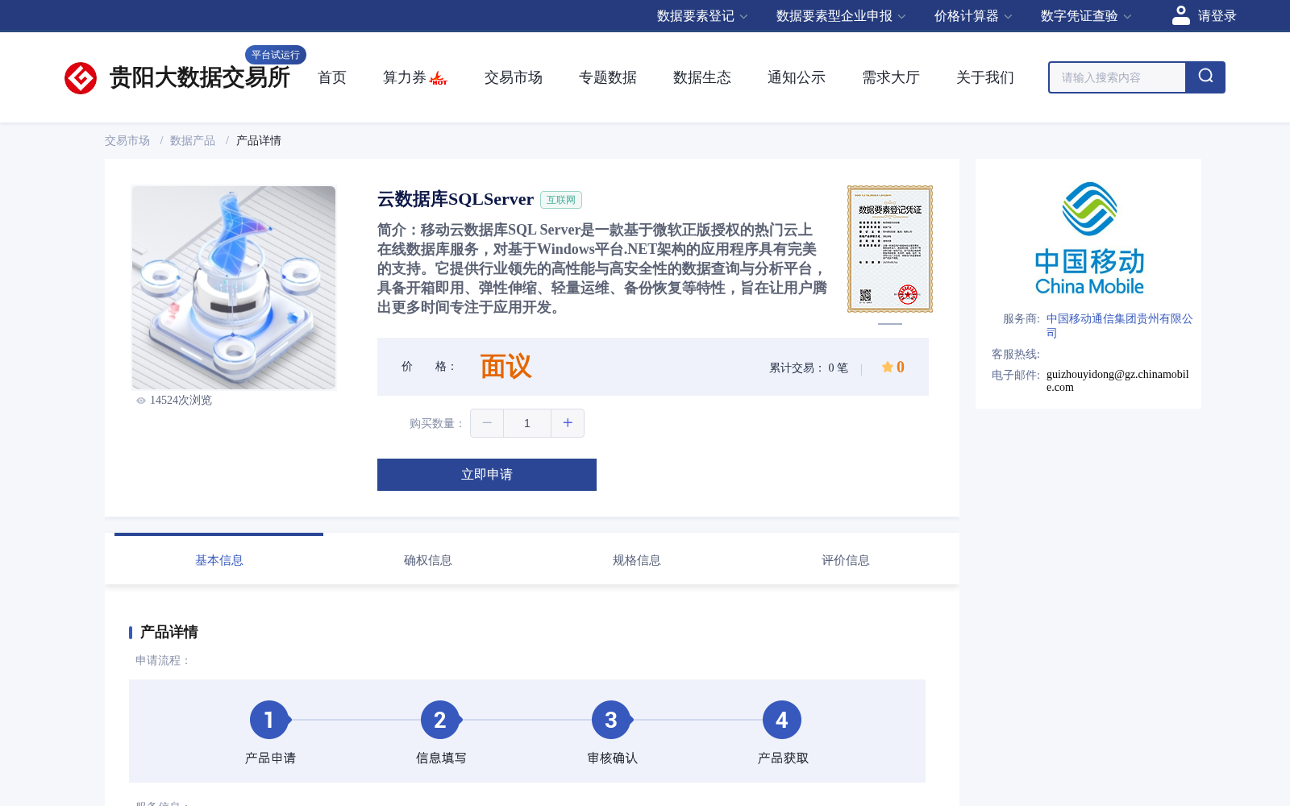The width and height of the screenshot is (1290, 806).
Task: Click the 面议 price text
Action: click(x=506, y=367)
